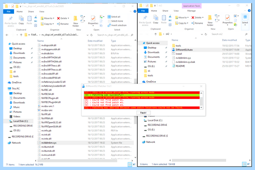Image resolution: width=255 pixels, height=170 pixels.
Task: Create New folder in left window
Action: pyautogui.click(x=76, y=21)
